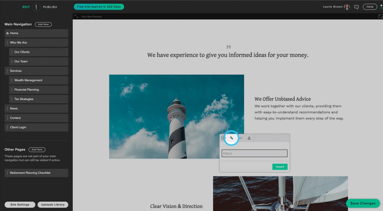Image resolution: width=383 pixels, height=211 pixels.
Task: Open the Our Team subpage
Action: 39,62
